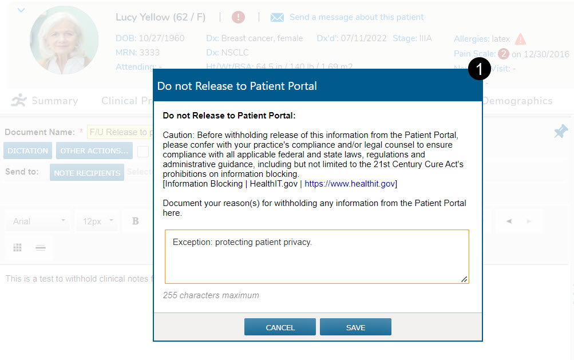Click the red patient alert icon
The image size is (574, 360).
tap(239, 17)
